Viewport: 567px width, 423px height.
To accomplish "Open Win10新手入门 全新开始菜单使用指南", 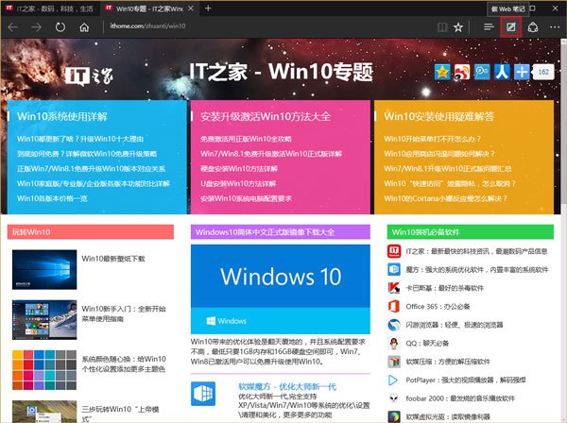I will click(x=124, y=313).
